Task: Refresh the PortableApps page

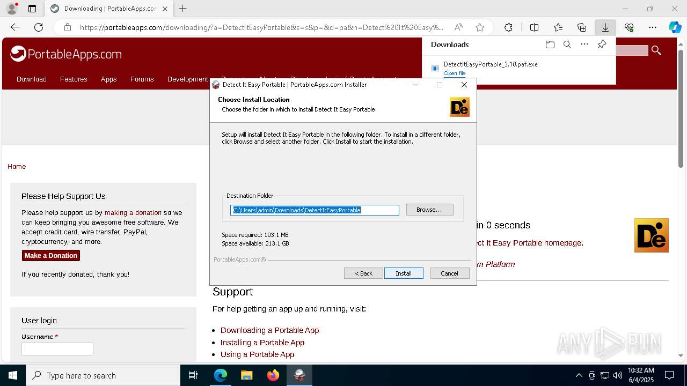Action: pos(39,27)
